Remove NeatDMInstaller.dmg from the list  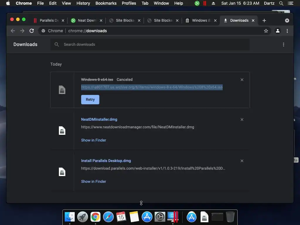pyautogui.click(x=242, y=120)
